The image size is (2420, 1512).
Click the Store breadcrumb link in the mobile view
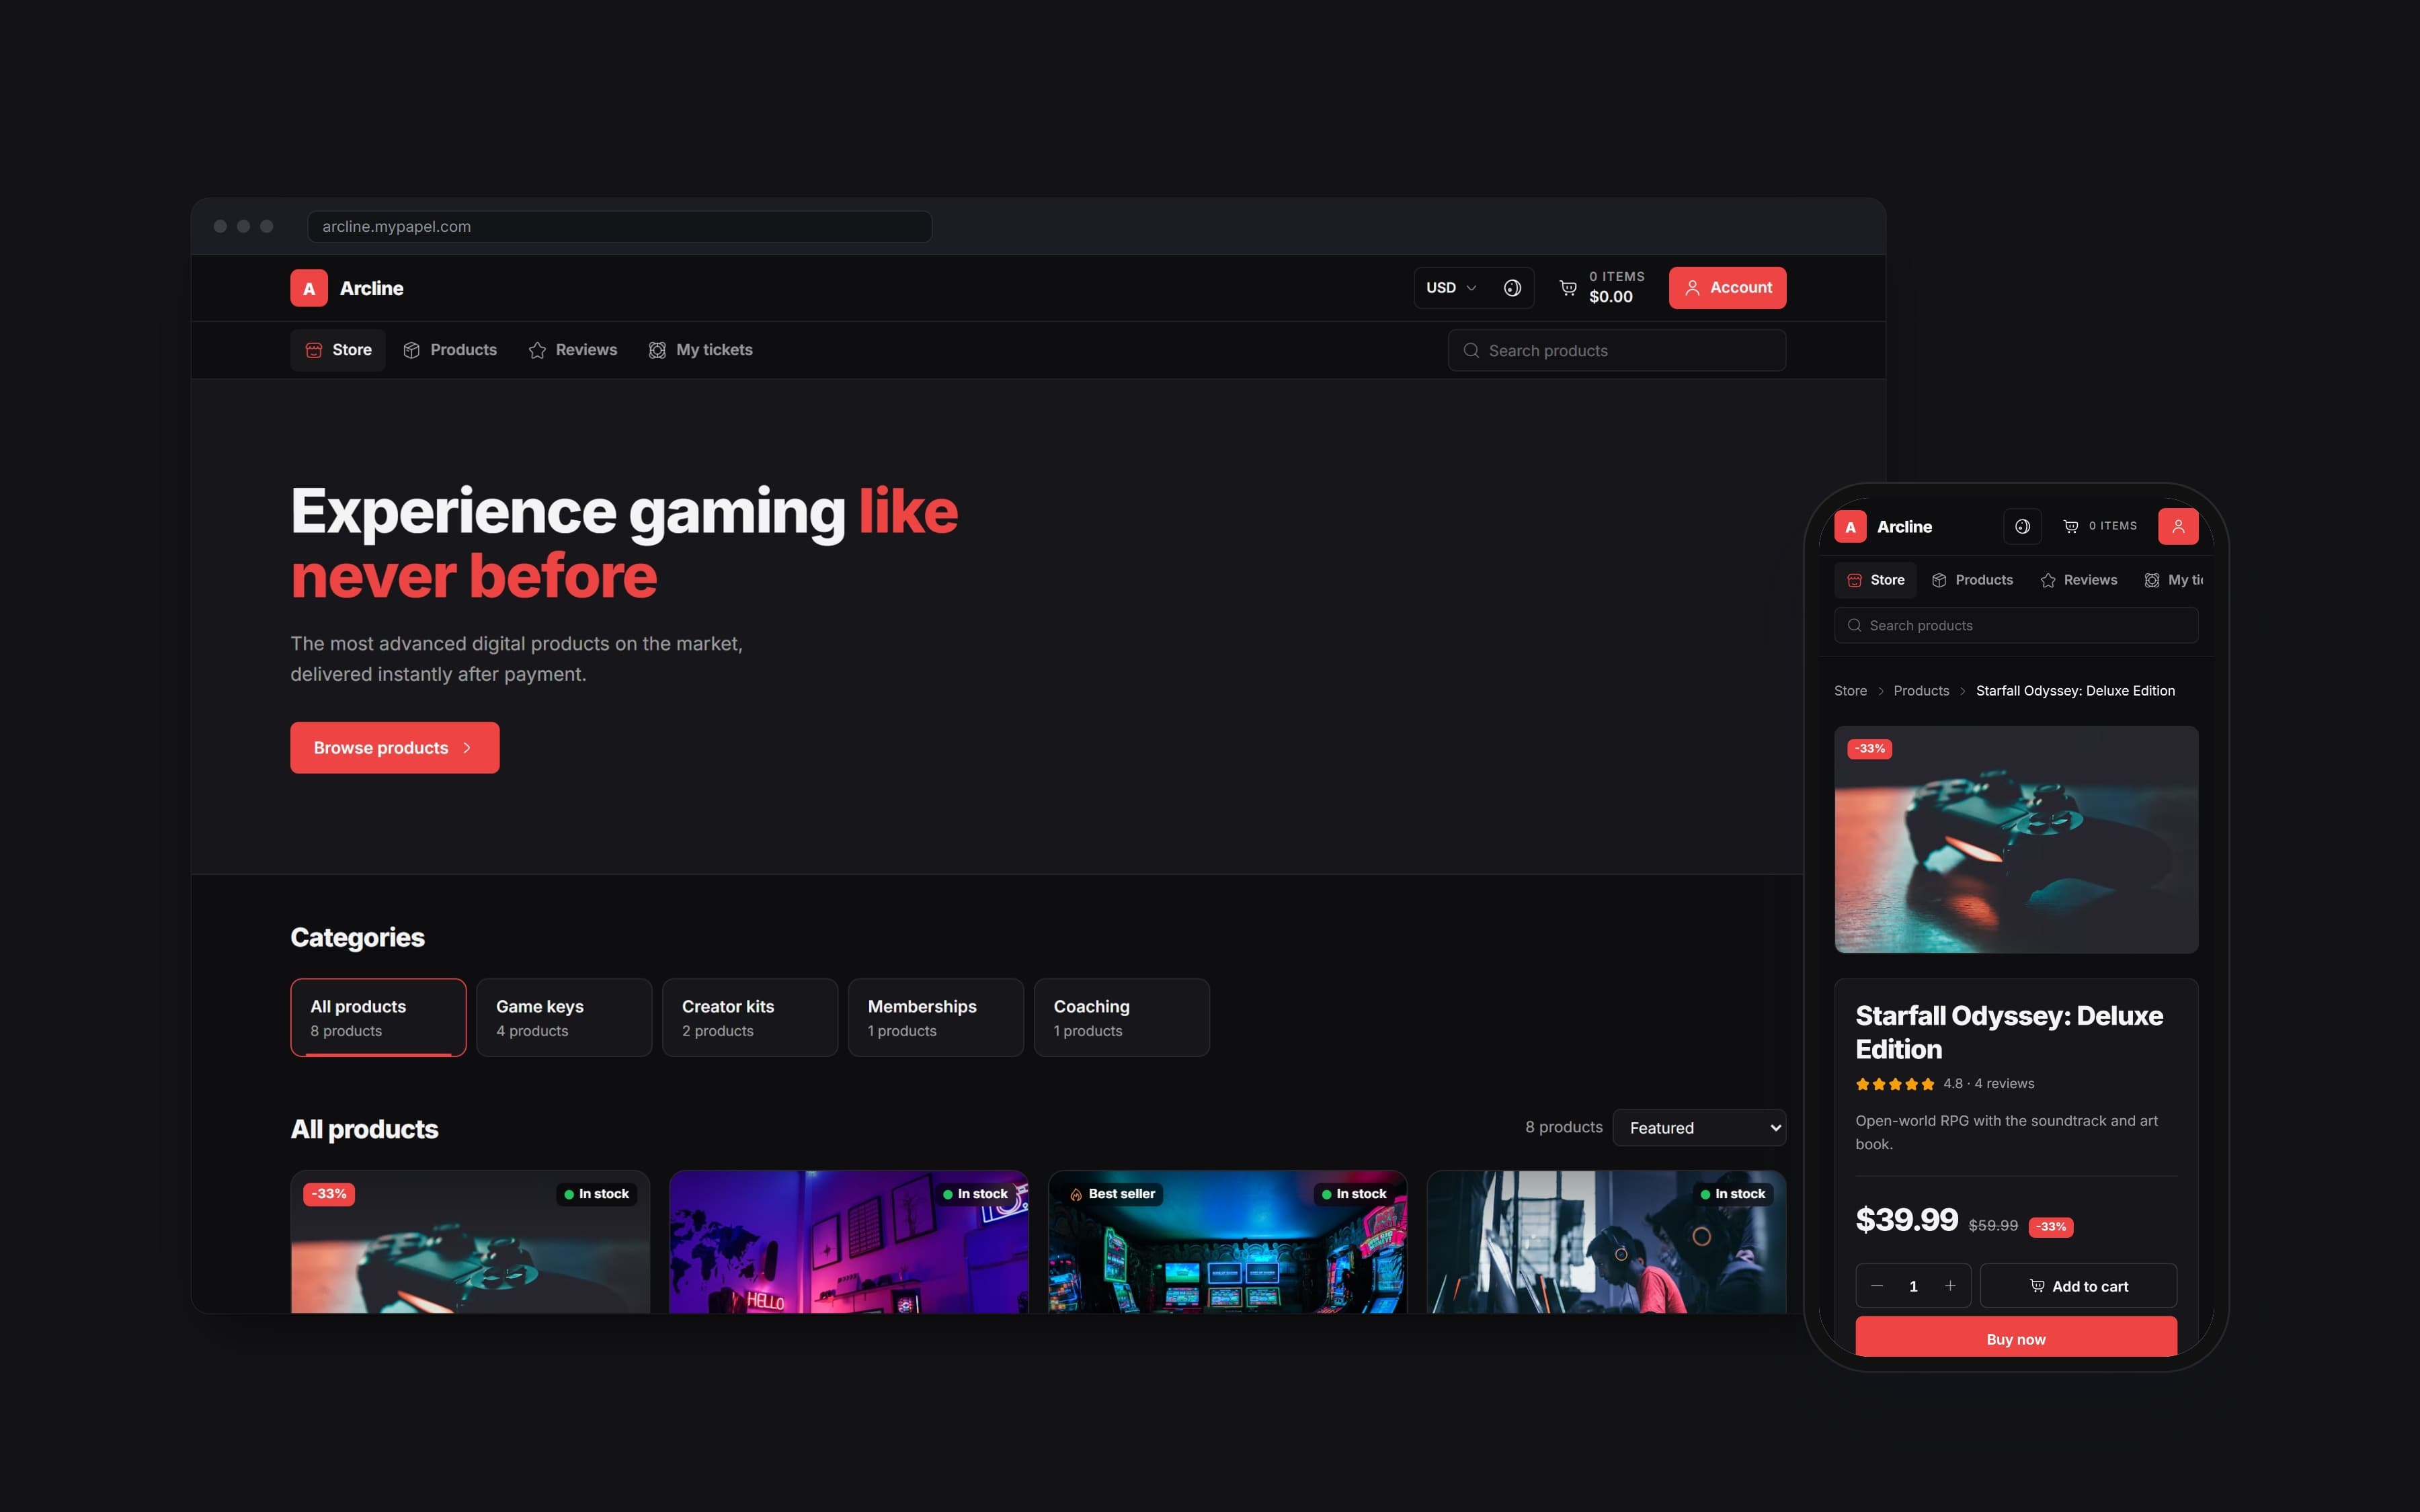[x=1850, y=691]
